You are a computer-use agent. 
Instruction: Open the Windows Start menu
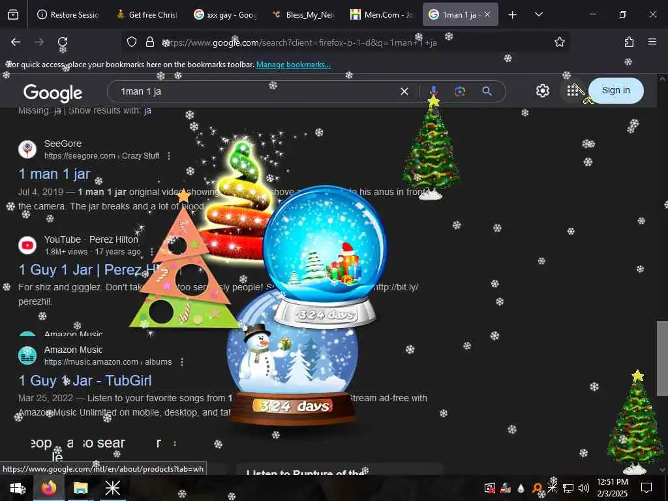[16, 488]
